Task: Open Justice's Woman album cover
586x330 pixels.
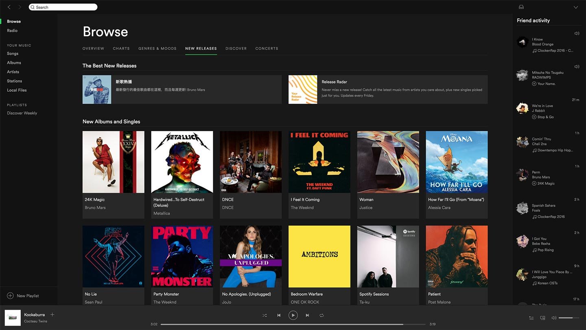Action: tap(388, 162)
